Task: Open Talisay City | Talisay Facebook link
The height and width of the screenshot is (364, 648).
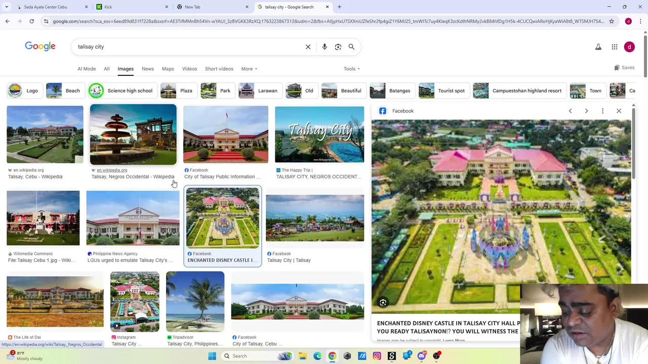Action: 289,260
